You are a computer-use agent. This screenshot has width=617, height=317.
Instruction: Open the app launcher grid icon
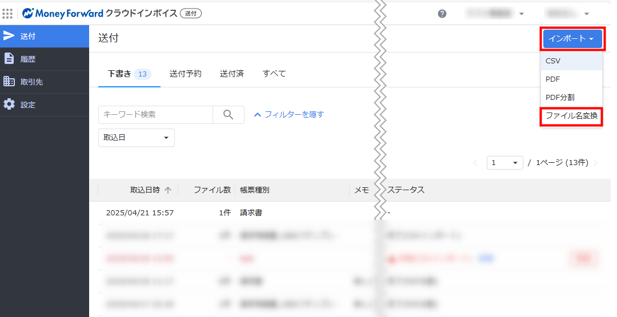(x=7, y=13)
